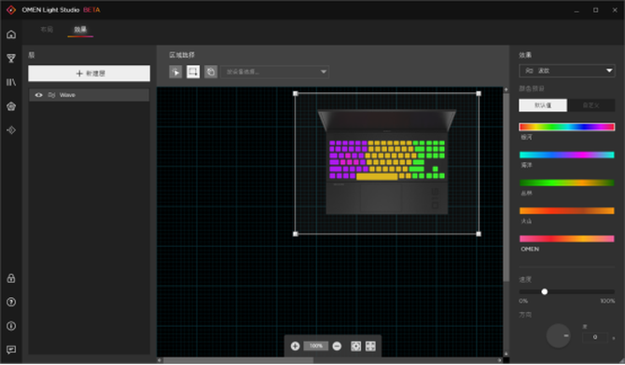Select the default color preset toggle
The width and height of the screenshot is (625, 365).
pos(543,105)
